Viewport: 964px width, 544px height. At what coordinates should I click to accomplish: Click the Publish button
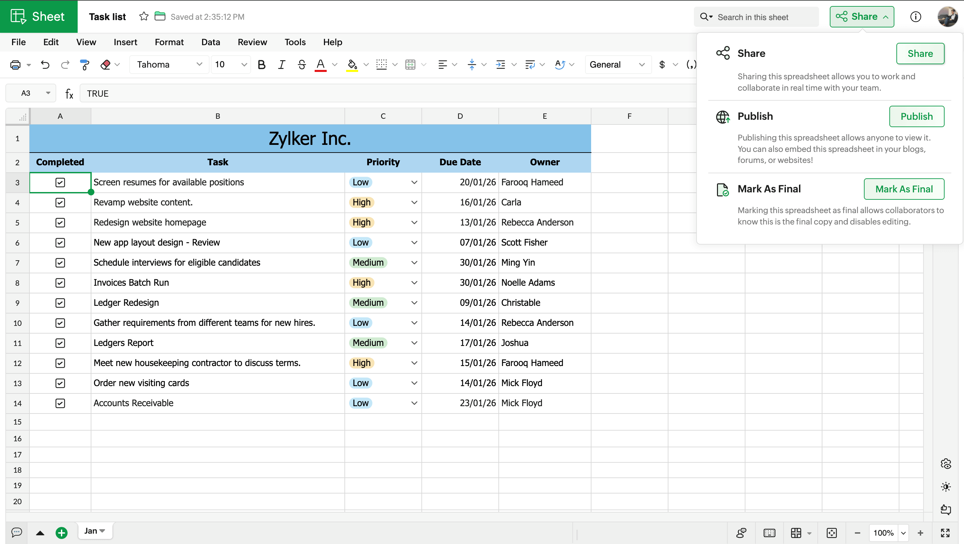(916, 116)
